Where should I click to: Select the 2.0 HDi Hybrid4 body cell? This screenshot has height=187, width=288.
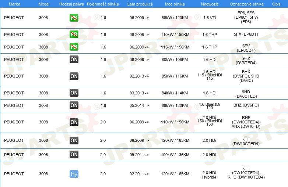(x=209, y=175)
